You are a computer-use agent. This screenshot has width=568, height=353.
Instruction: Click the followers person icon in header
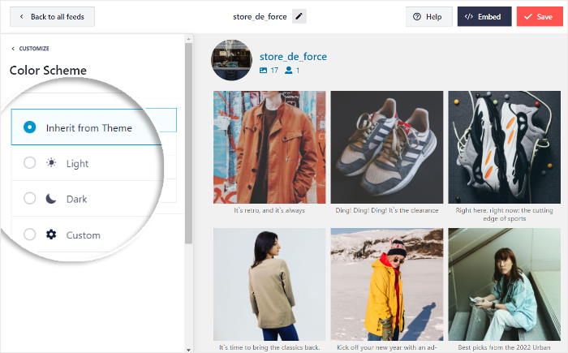[288, 71]
